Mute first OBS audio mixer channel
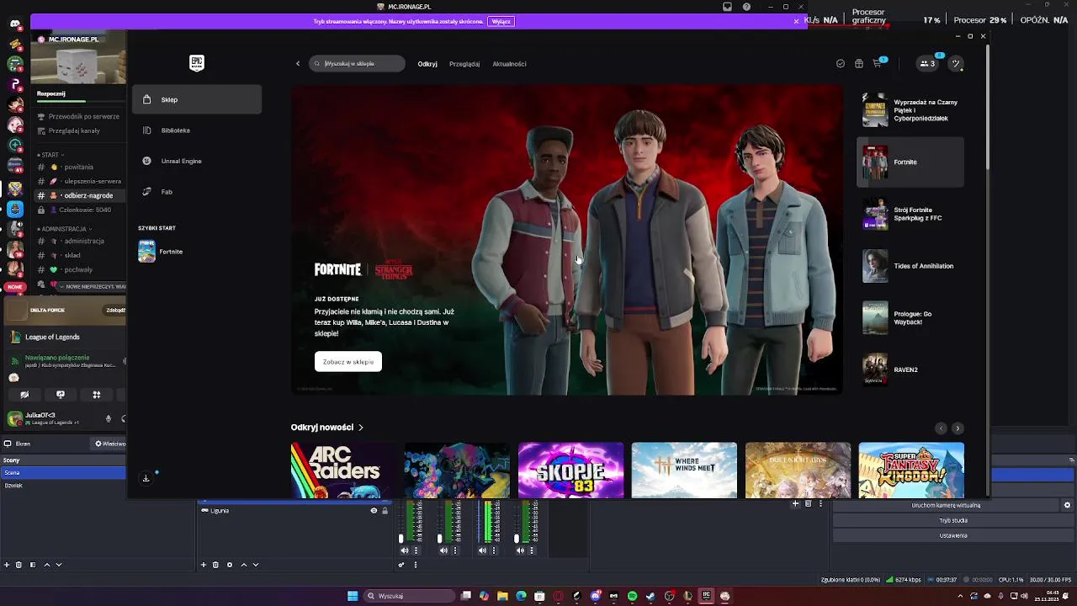Screen dimensions: 1077x606 [405, 550]
